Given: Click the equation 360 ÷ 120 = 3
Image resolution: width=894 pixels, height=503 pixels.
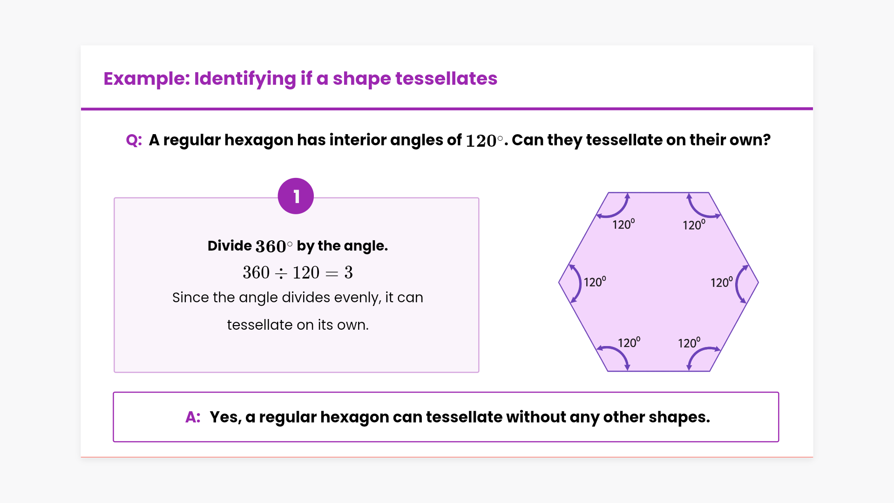Looking at the screenshot, I should pyautogui.click(x=298, y=272).
